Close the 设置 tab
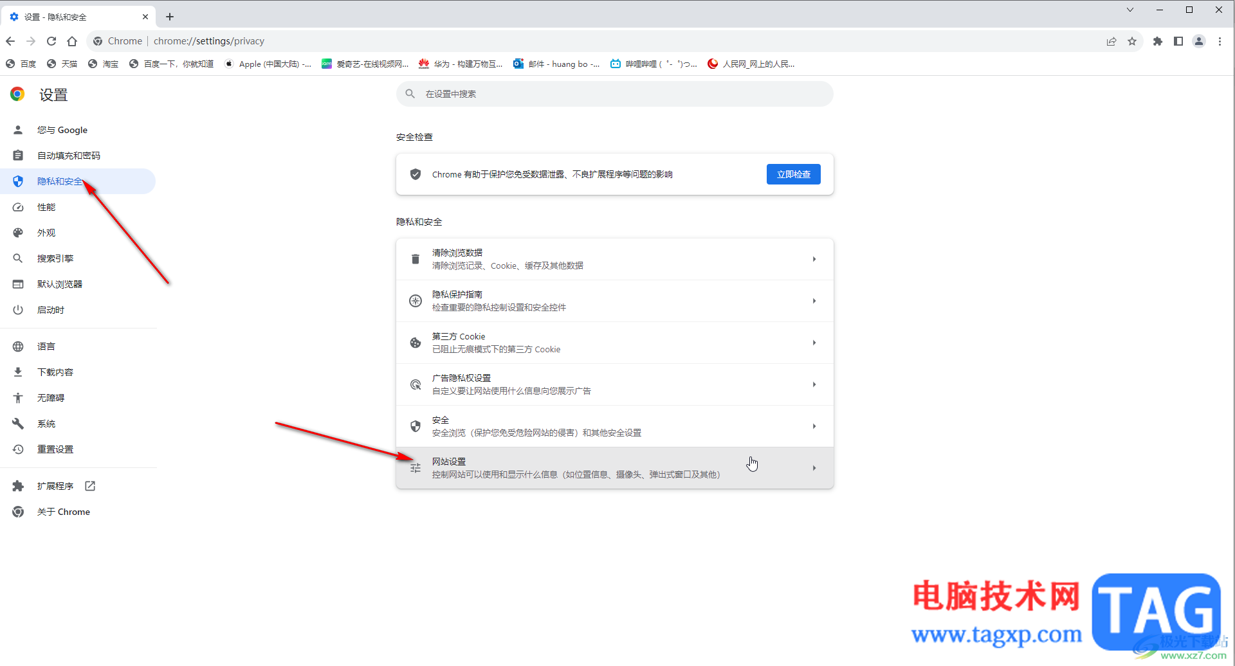The image size is (1235, 666). point(145,17)
